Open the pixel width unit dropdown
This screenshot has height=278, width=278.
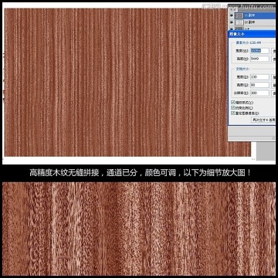pyautogui.click(x=273, y=51)
